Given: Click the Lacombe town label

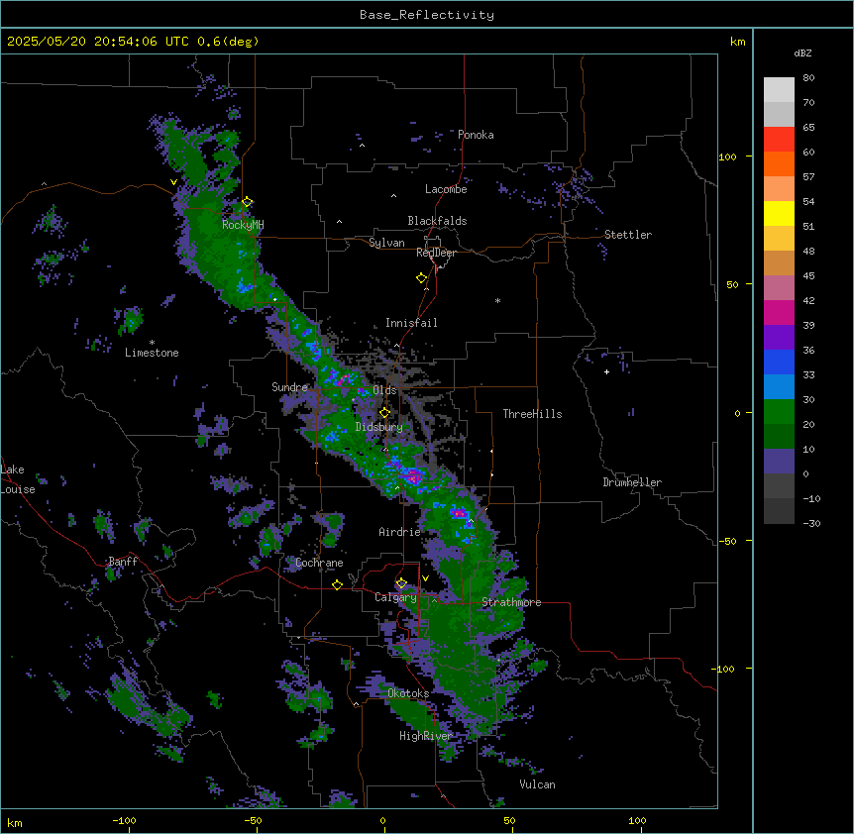Looking at the screenshot, I should (446, 189).
